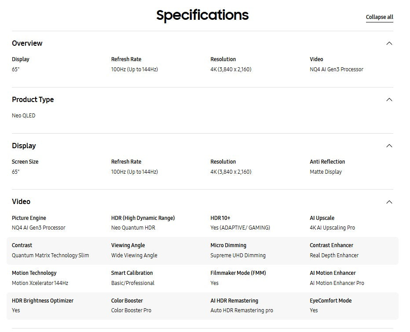Collapse the Product Type section chevron
The width and height of the screenshot is (410, 332).
coord(389,99)
